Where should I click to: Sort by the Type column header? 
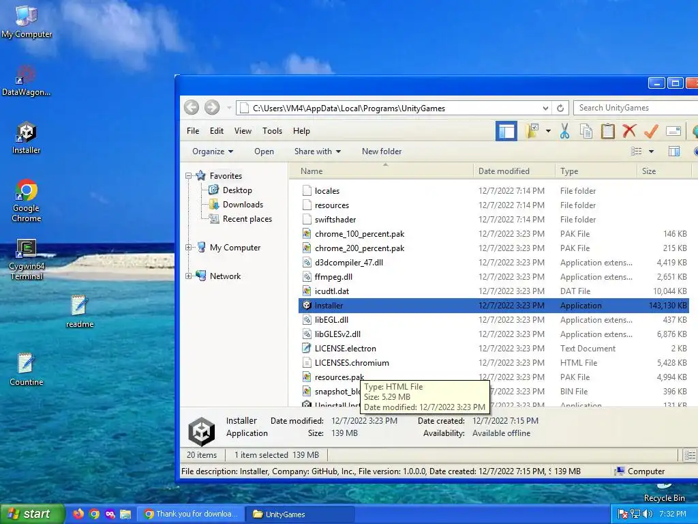[x=596, y=171]
